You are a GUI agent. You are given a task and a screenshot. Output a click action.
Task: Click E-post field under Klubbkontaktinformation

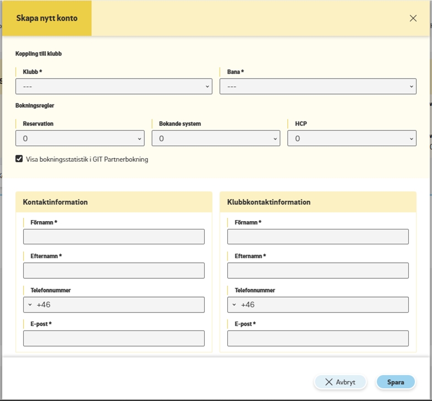pos(318,338)
